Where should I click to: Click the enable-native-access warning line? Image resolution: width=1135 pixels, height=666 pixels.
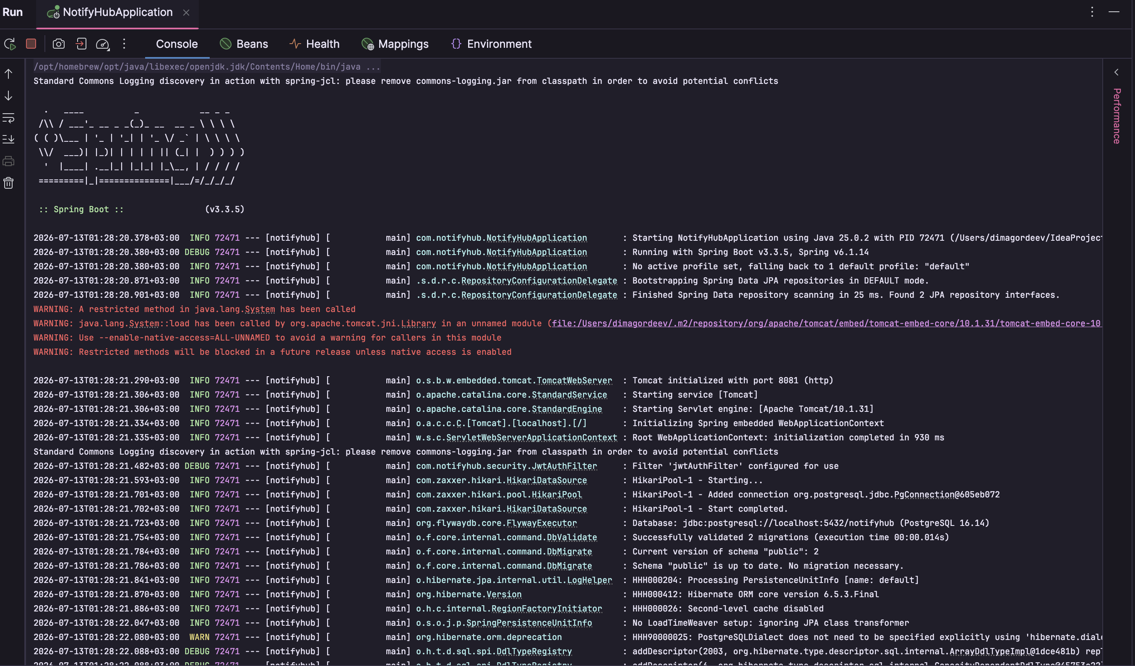point(267,338)
